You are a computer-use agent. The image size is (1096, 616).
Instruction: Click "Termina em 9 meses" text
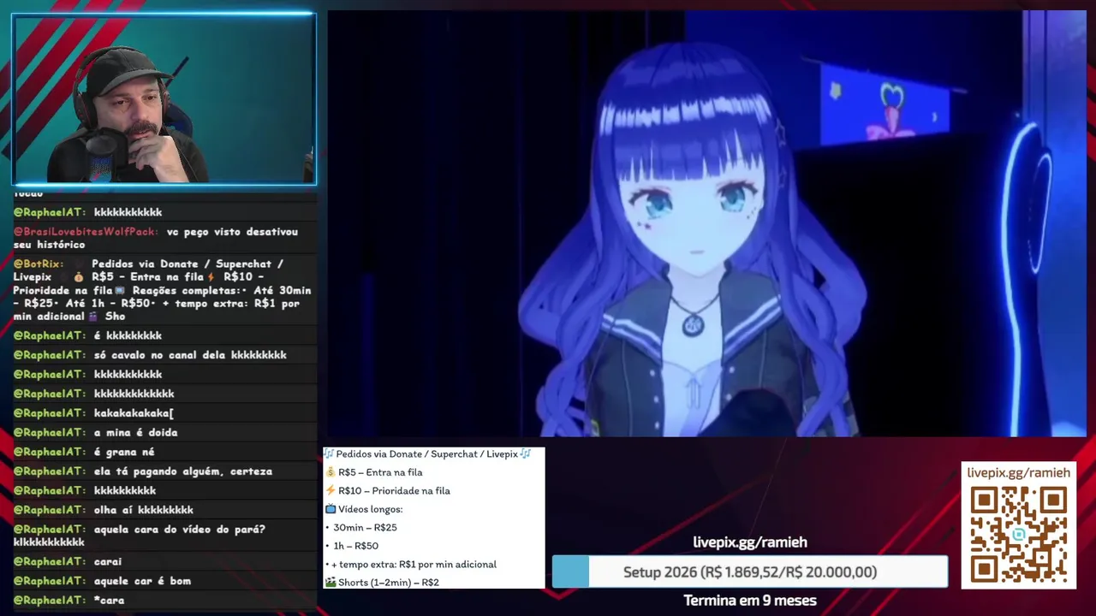[750, 601]
